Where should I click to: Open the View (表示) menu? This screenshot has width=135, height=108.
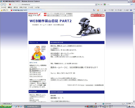pyautogui.click(x=16, y=7)
